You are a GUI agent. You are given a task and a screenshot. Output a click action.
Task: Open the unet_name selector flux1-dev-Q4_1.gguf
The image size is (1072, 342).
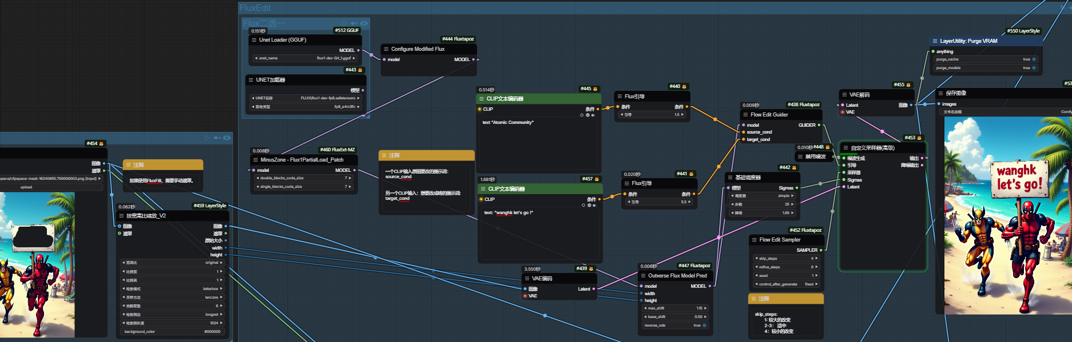coord(305,58)
